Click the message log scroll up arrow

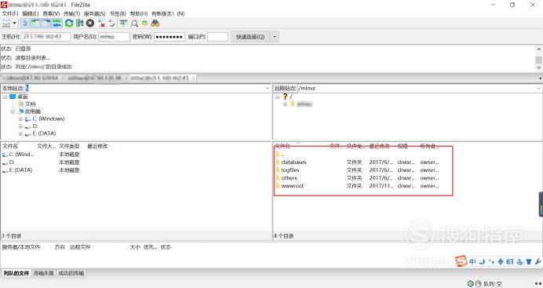(539, 49)
